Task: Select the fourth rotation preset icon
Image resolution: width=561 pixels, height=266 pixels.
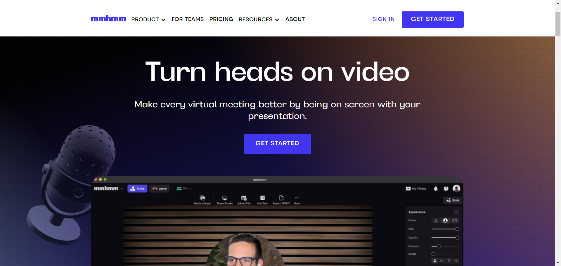Action: [456, 261]
